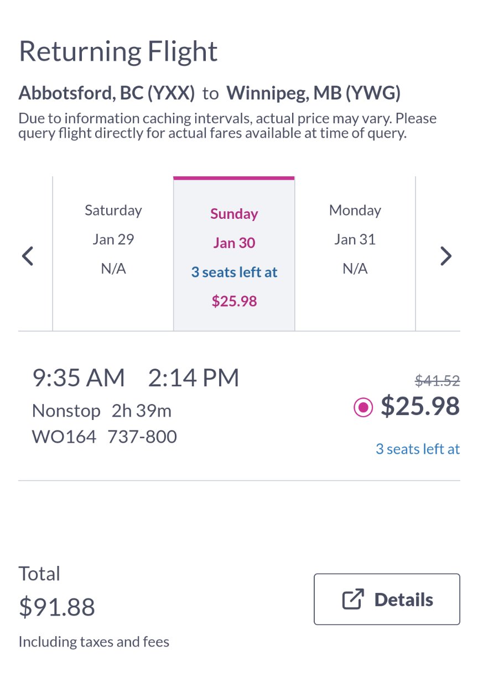
Task: Click the 9:35 AM departure time
Action: click(x=79, y=378)
